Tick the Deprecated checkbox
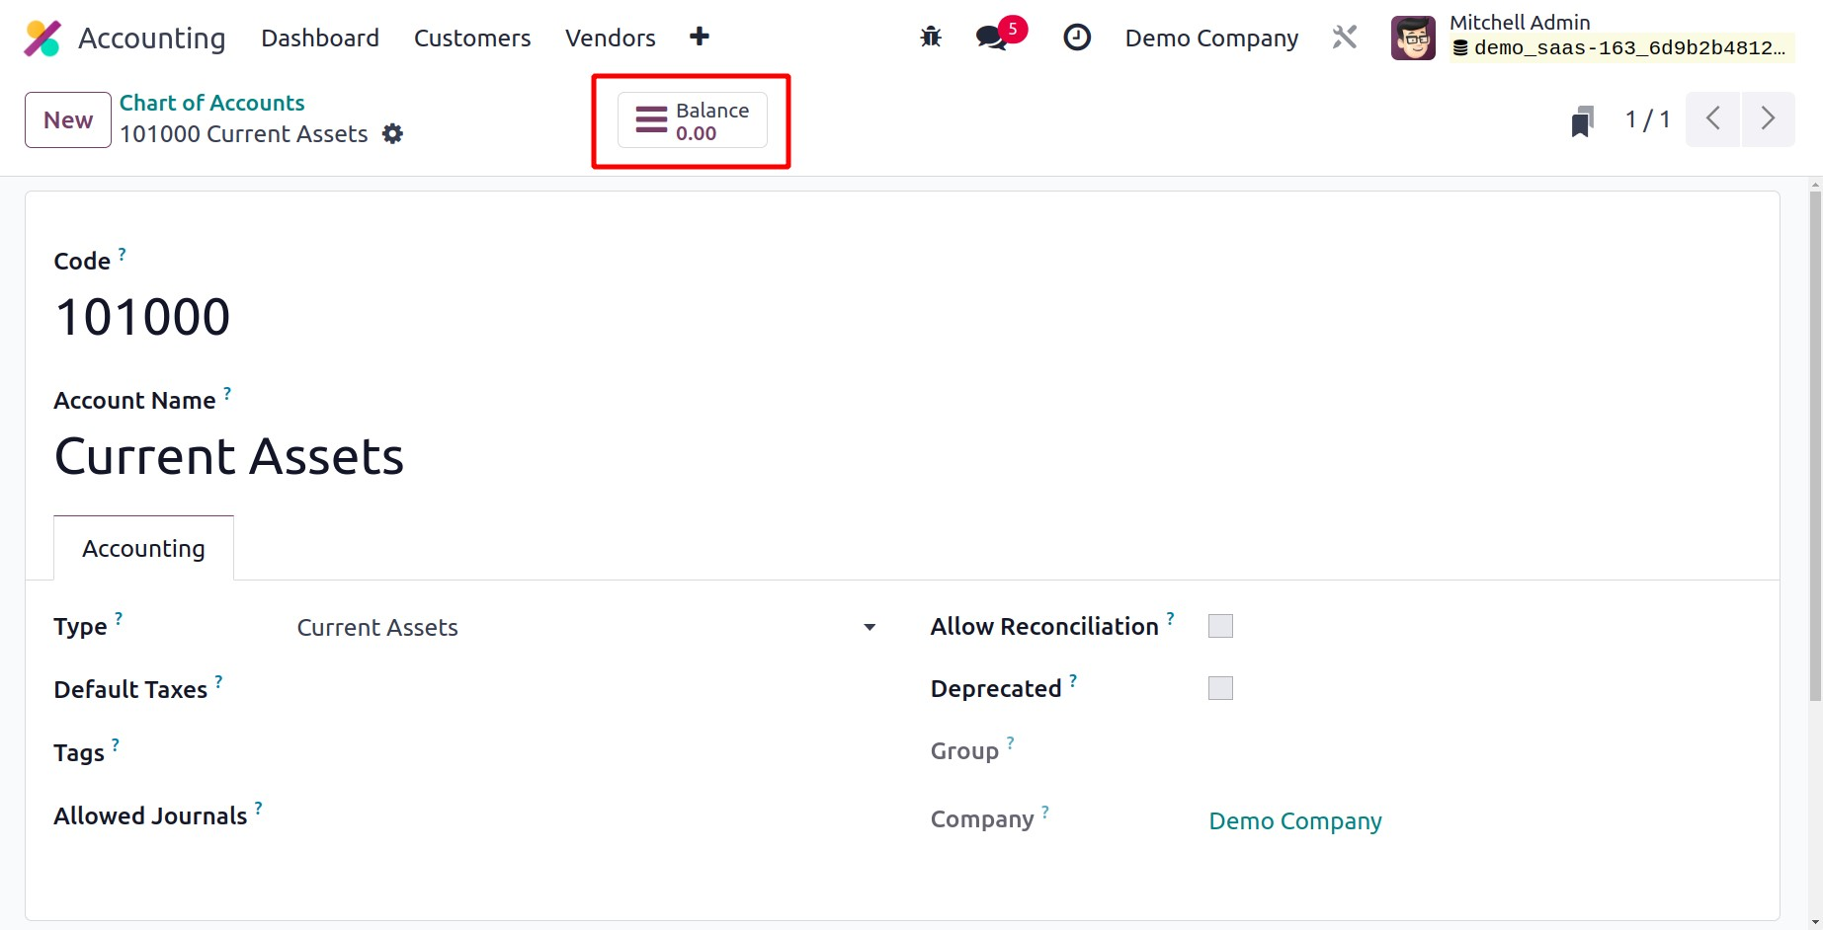 (x=1220, y=688)
